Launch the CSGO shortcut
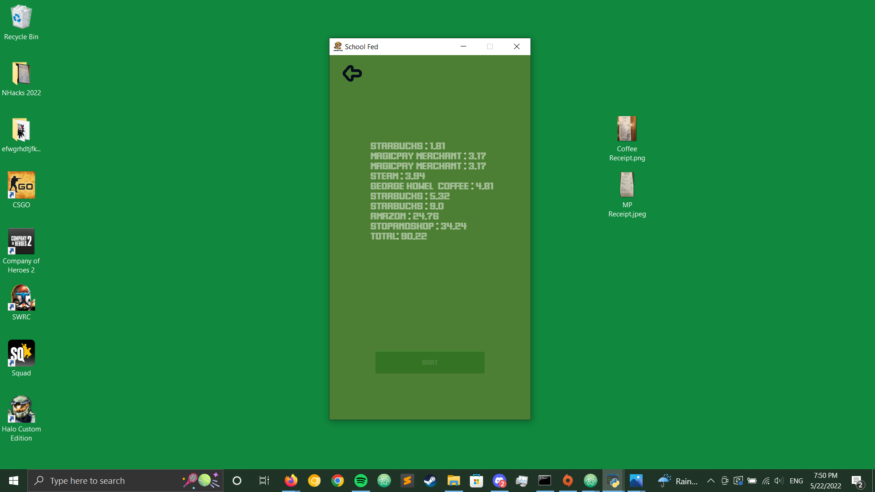The height and width of the screenshot is (492, 875). pos(21,185)
